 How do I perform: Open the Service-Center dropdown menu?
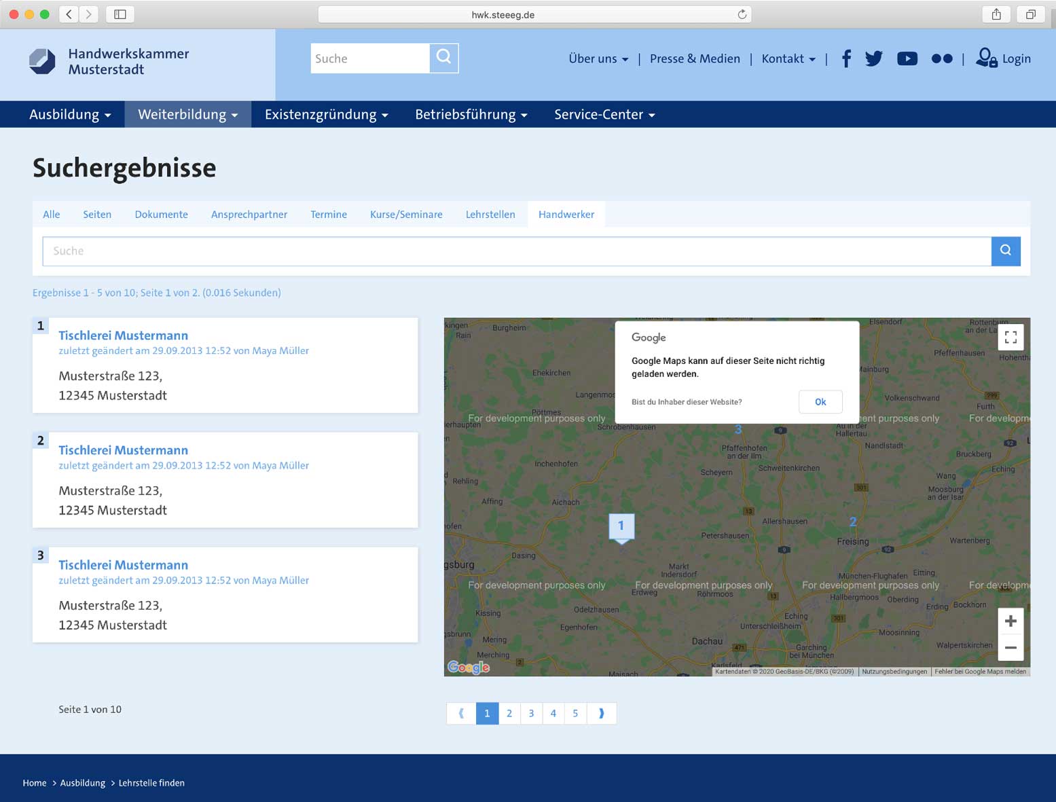pyautogui.click(x=604, y=115)
